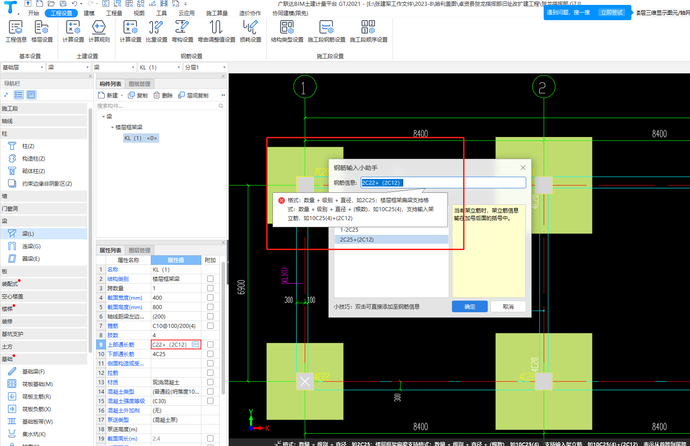Open 计算设置 under 钢筋设置

pos(130,31)
